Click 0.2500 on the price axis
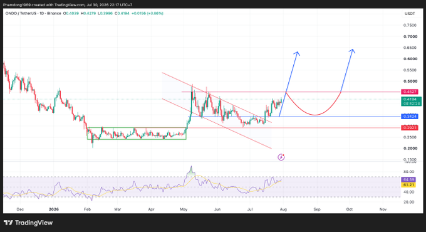 tap(410, 137)
